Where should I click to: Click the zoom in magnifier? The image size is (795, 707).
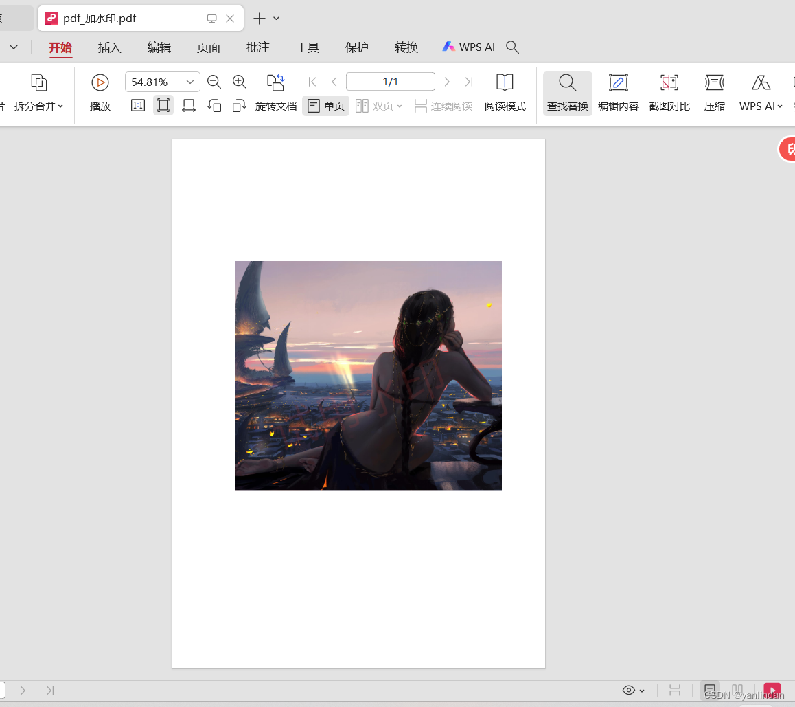pyautogui.click(x=240, y=82)
